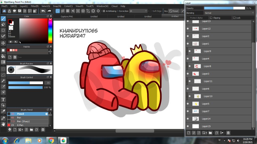257x144 pixels.
Task: Select the Bucket fill tool
Action: pyautogui.click(x=3, y=56)
